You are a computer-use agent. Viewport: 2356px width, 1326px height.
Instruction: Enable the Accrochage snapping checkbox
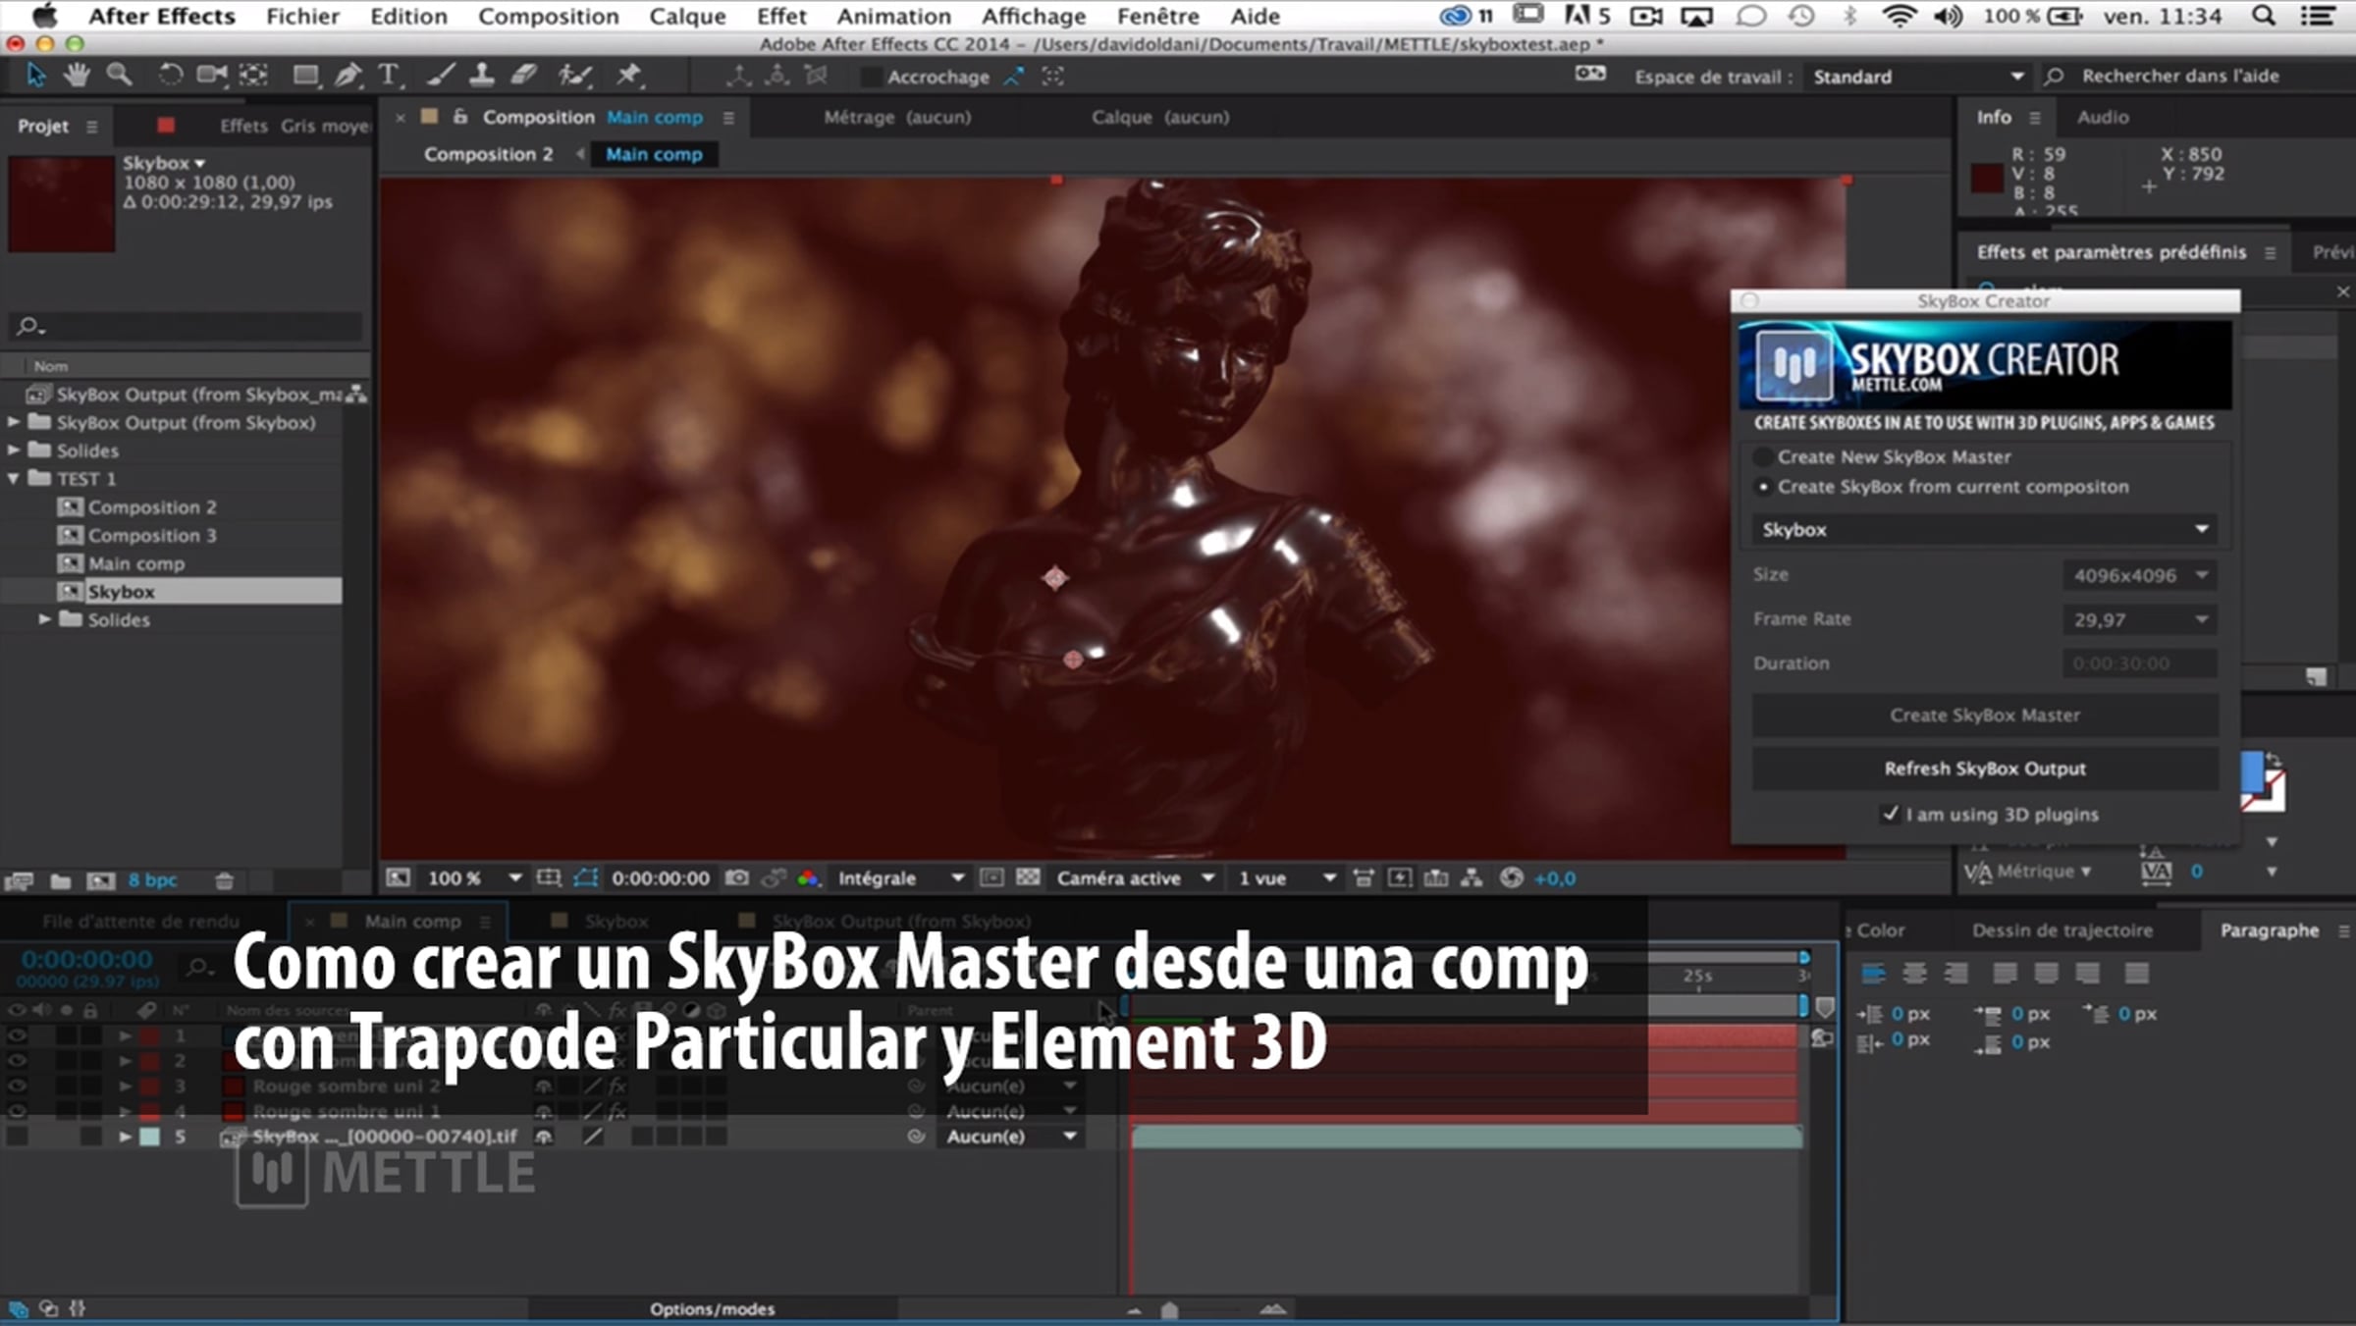click(870, 77)
